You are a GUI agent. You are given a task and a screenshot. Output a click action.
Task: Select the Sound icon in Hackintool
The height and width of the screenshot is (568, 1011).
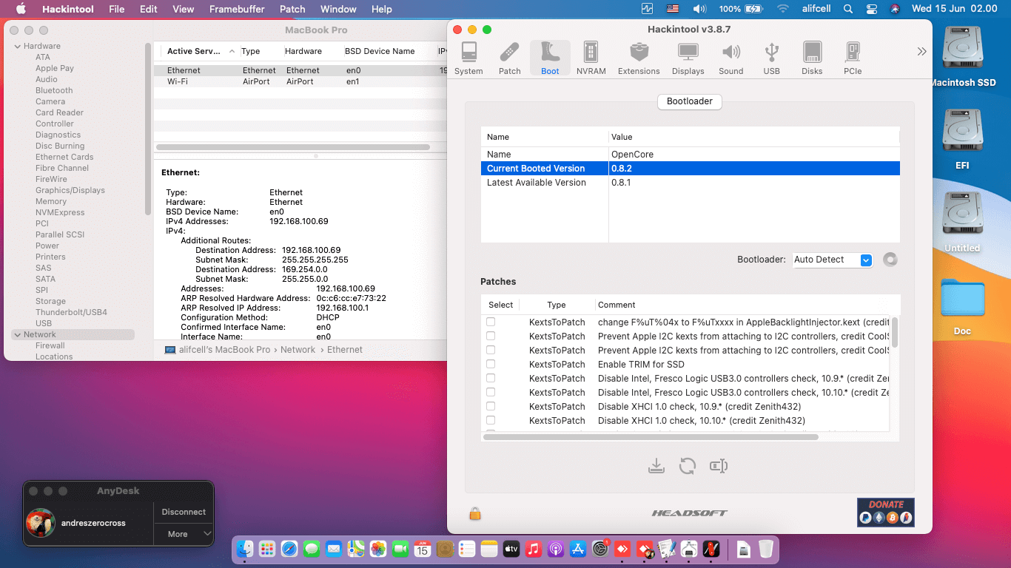click(730, 57)
